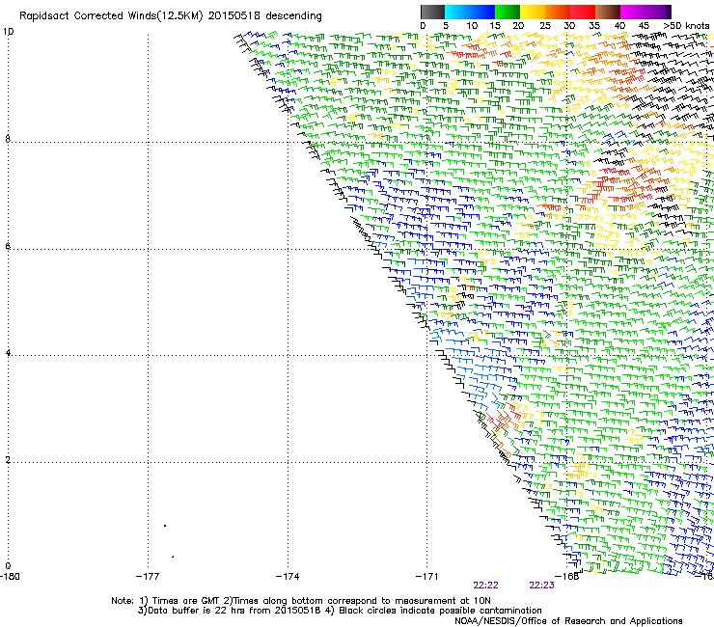Click the gray 0-5 knots legend swatch
This screenshot has height=627, width=714.
click(x=432, y=12)
